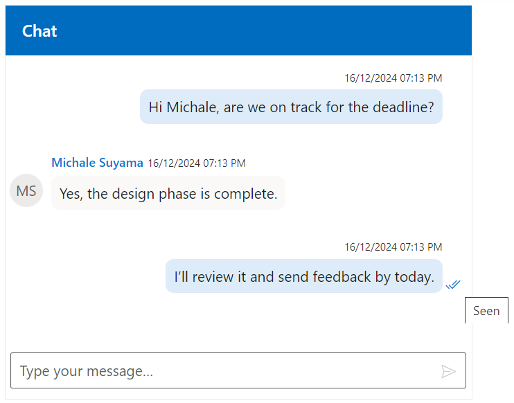514x403 pixels.
Task: Click the Chat header title
Action: tap(39, 31)
